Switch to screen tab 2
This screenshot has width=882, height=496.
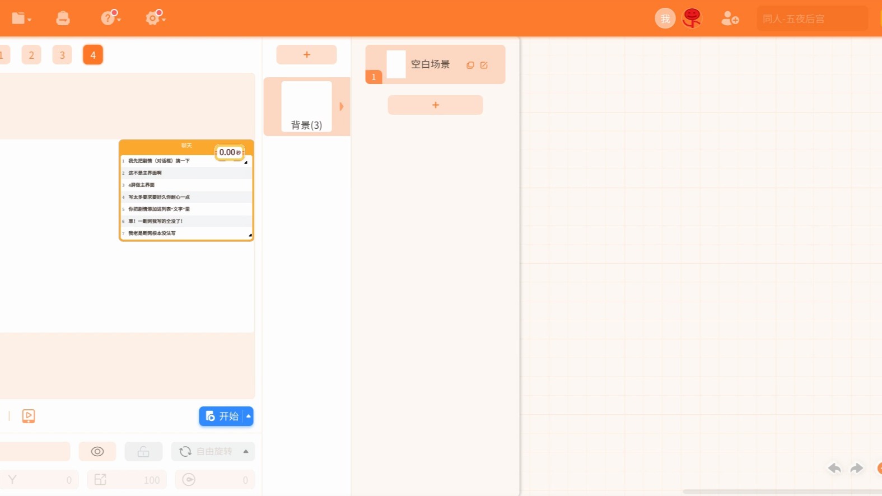31,55
